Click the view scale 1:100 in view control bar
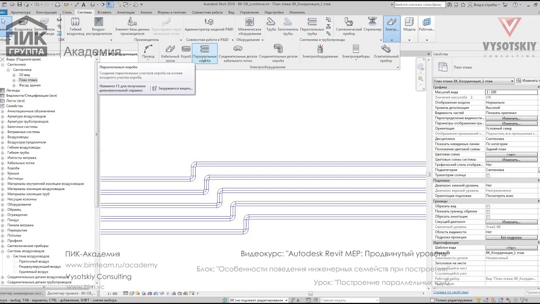 coord(113,293)
